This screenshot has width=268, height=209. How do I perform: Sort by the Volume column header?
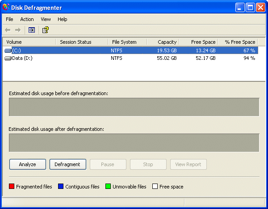(29, 42)
